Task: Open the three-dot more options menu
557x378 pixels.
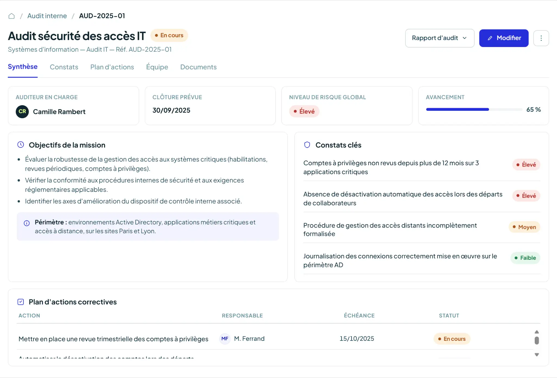Action: coord(541,38)
